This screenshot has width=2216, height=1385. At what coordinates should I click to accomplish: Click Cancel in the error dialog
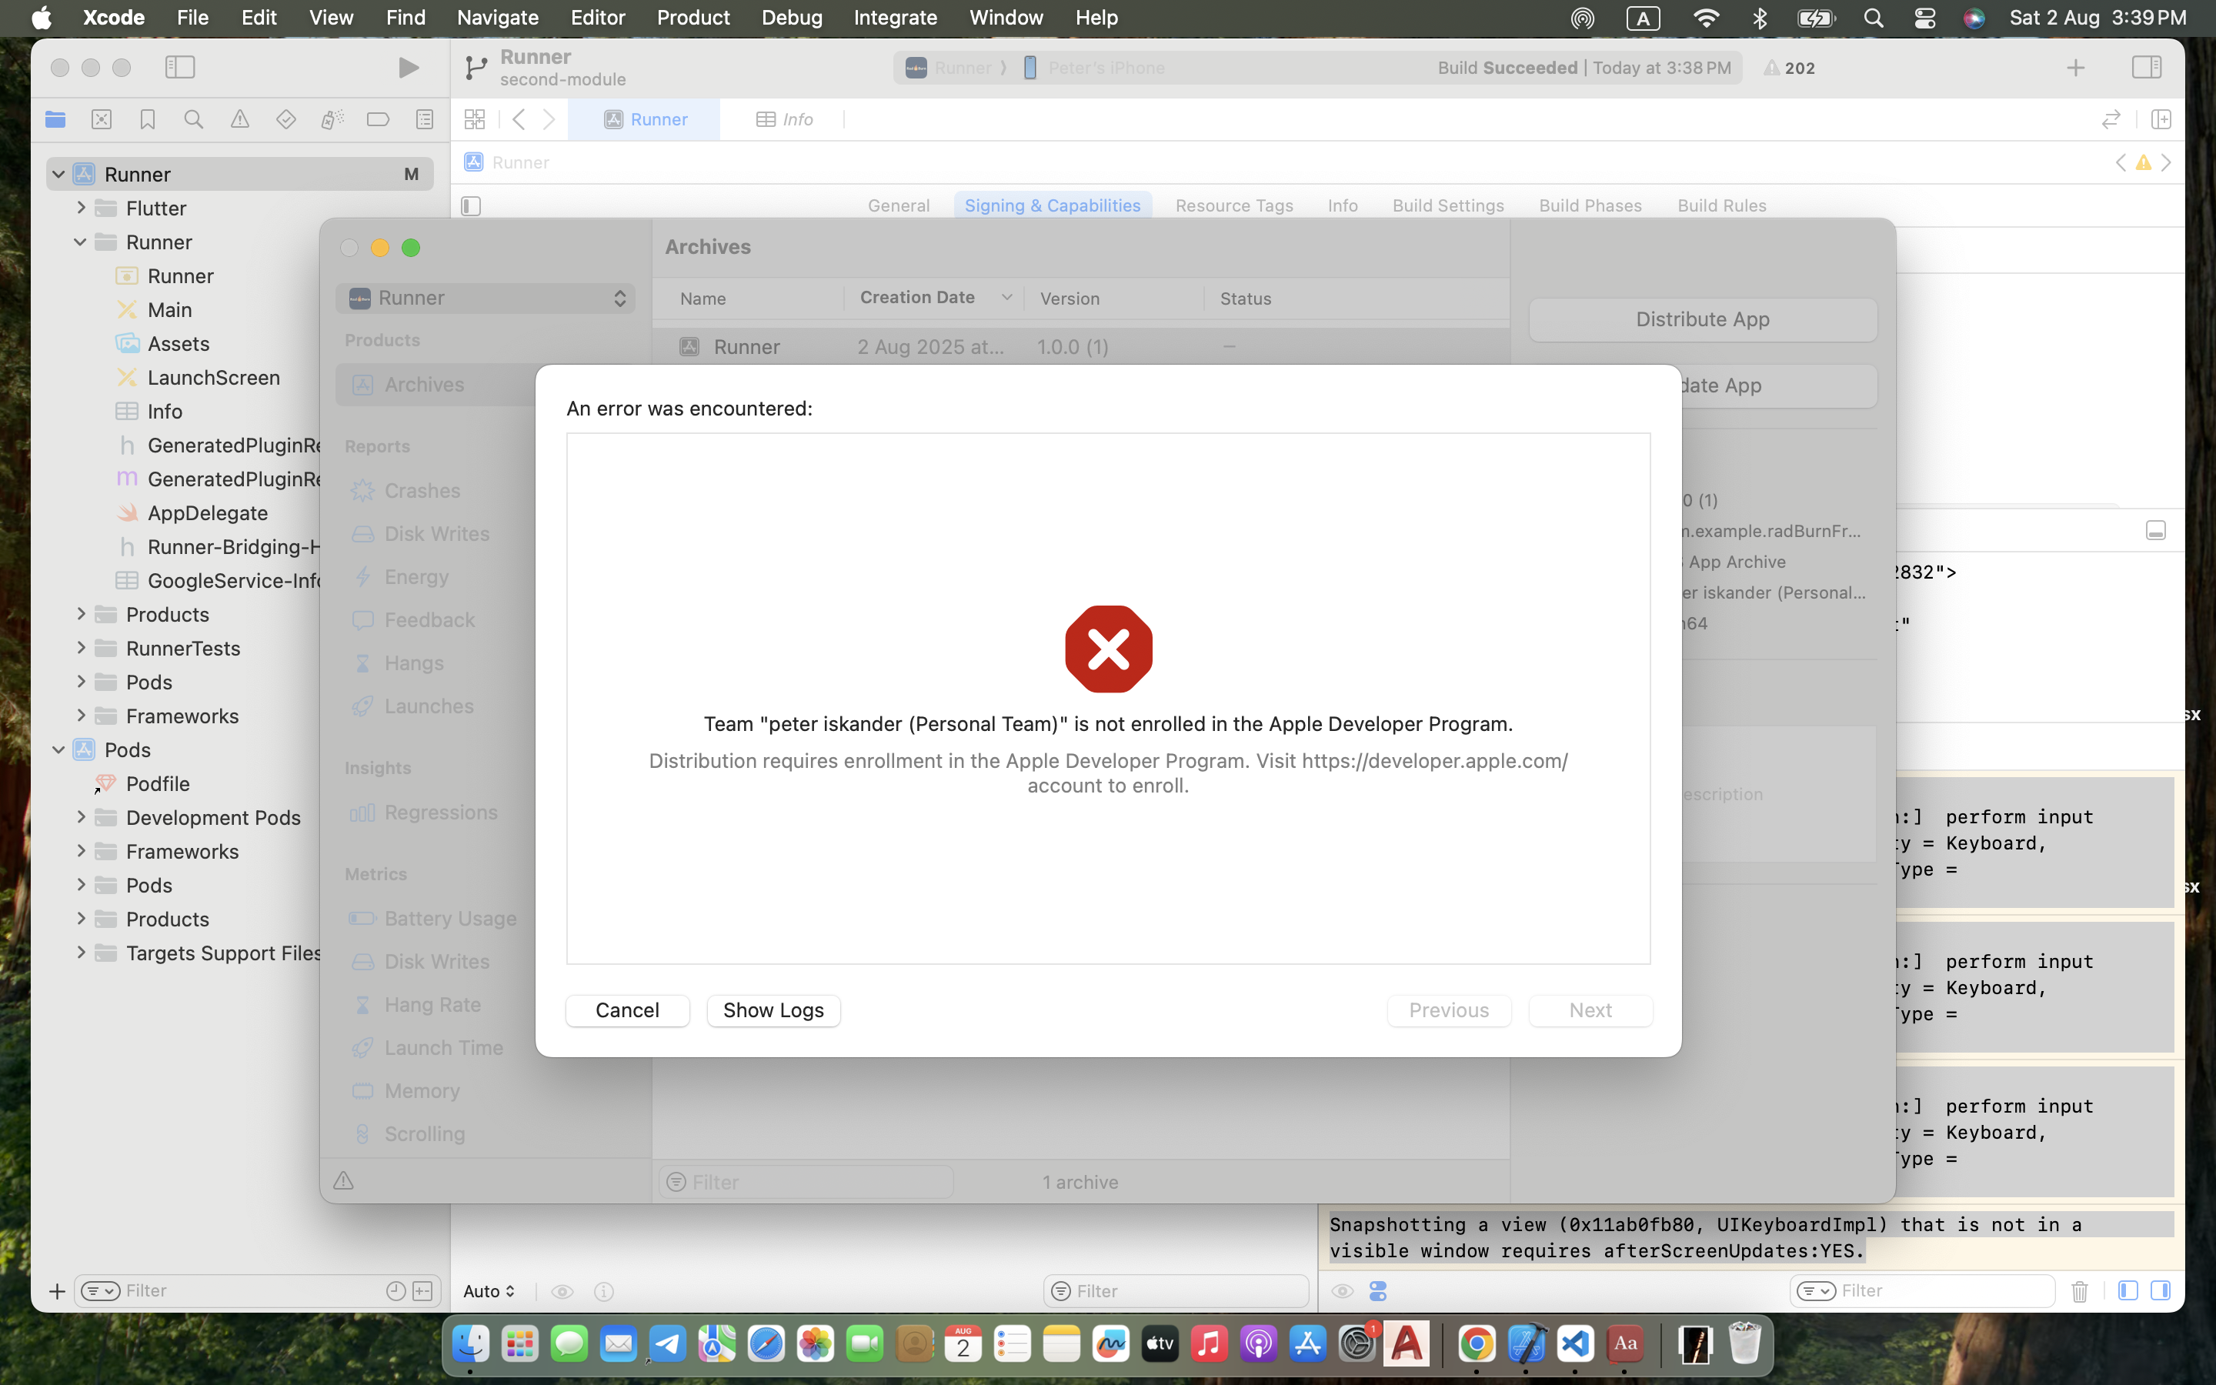pos(627,1010)
